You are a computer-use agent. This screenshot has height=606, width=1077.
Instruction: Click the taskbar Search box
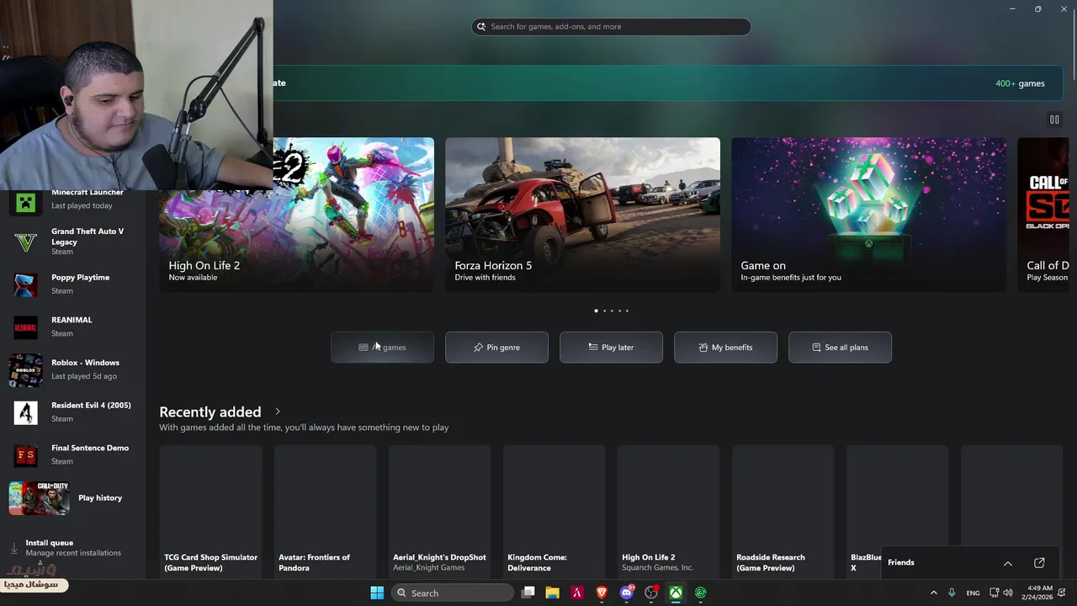click(454, 593)
